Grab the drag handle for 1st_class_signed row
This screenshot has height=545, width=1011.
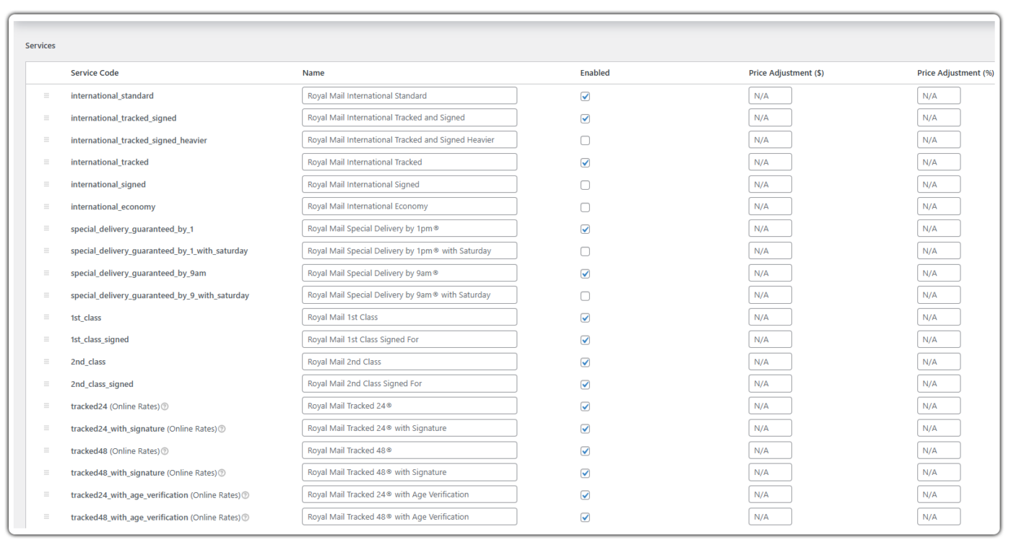pyautogui.click(x=46, y=339)
